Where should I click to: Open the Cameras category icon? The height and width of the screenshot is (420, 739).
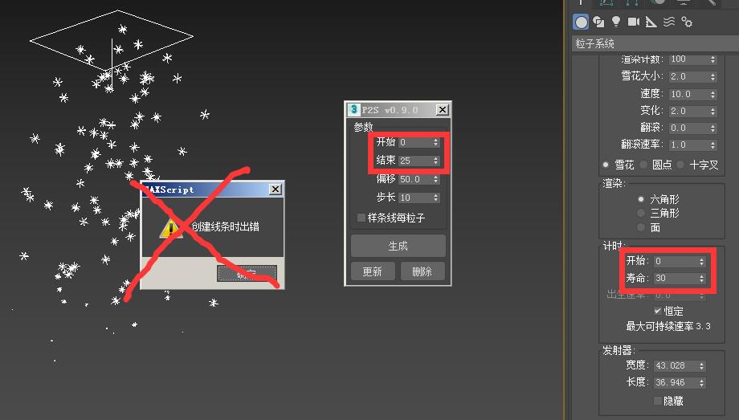pyautogui.click(x=634, y=22)
